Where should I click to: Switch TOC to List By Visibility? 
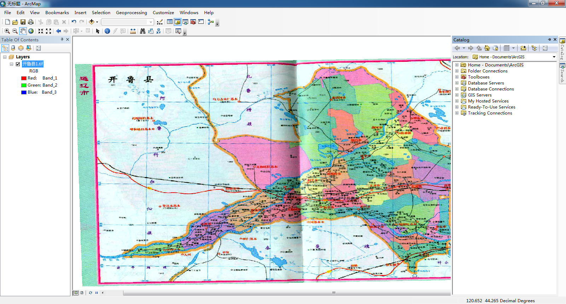[x=21, y=48]
